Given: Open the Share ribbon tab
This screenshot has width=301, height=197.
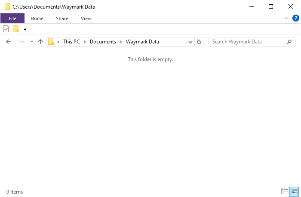Looking at the screenshot, I should (x=62, y=18).
